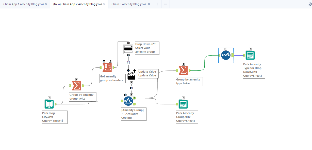Click the Output Data tool for Park Amenity Type
Screen dimensions: 312x150
pyautogui.click(x=250, y=55)
